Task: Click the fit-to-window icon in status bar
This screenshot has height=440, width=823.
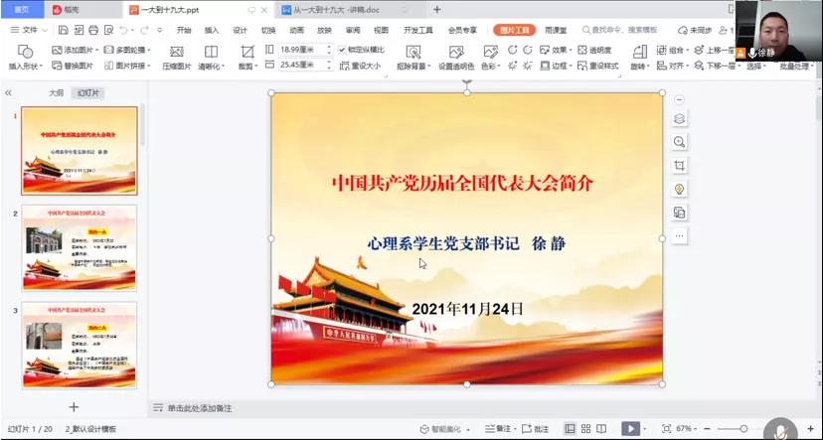Action: (666, 429)
